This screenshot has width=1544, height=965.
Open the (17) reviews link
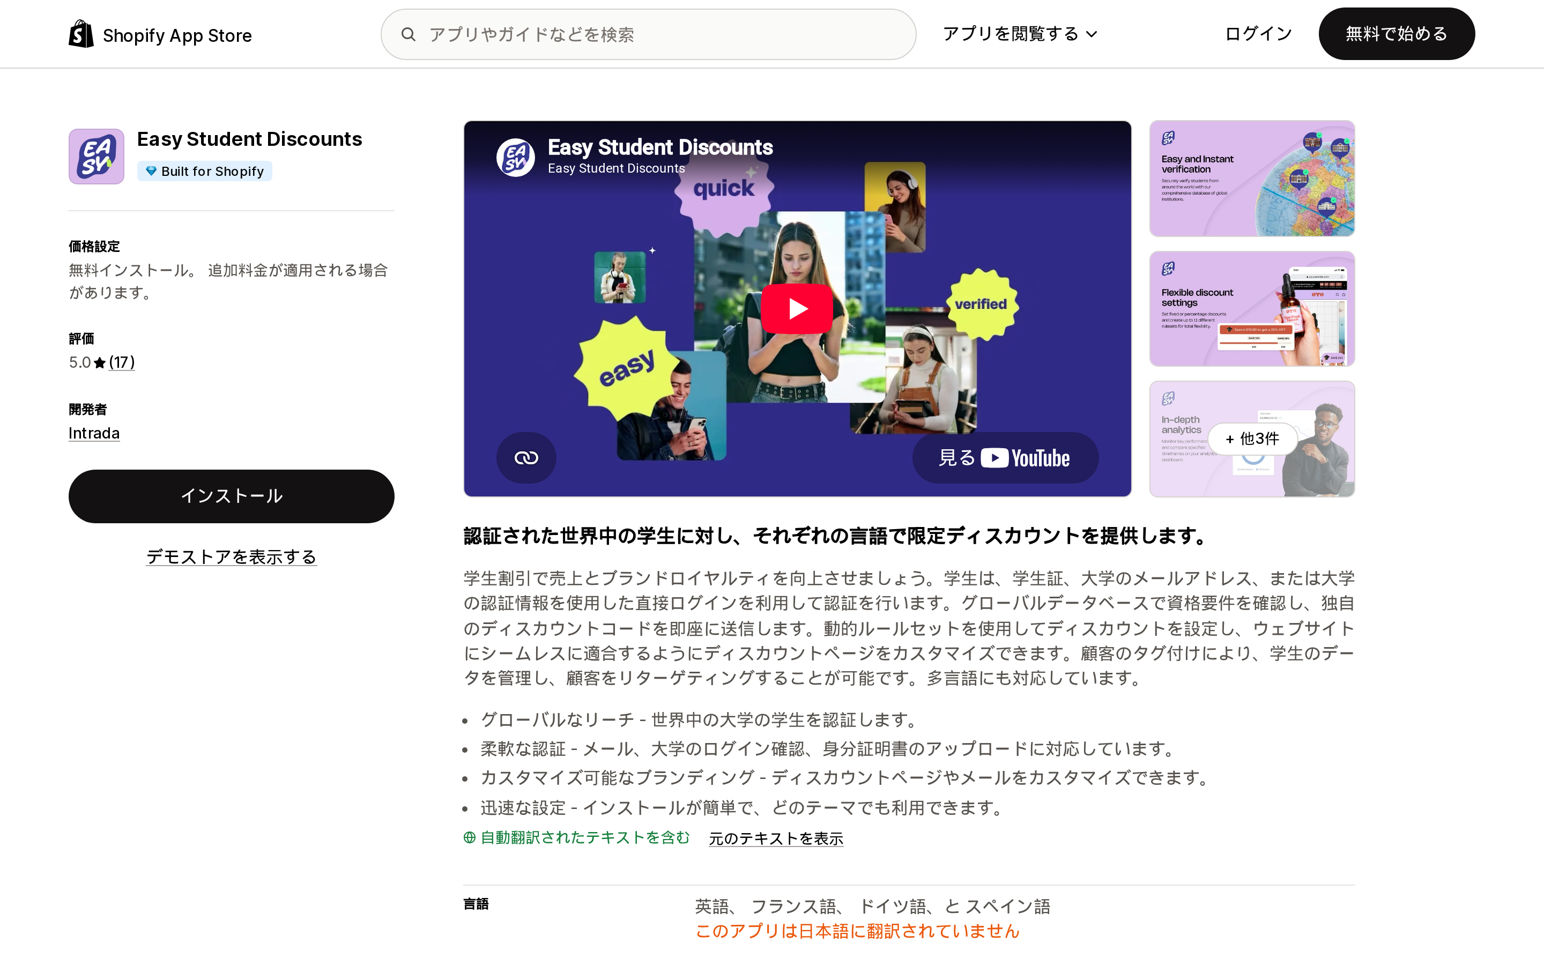pyautogui.click(x=122, y=362)
